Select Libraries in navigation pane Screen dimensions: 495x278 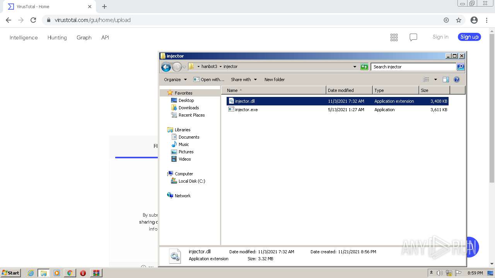(183, 130)
